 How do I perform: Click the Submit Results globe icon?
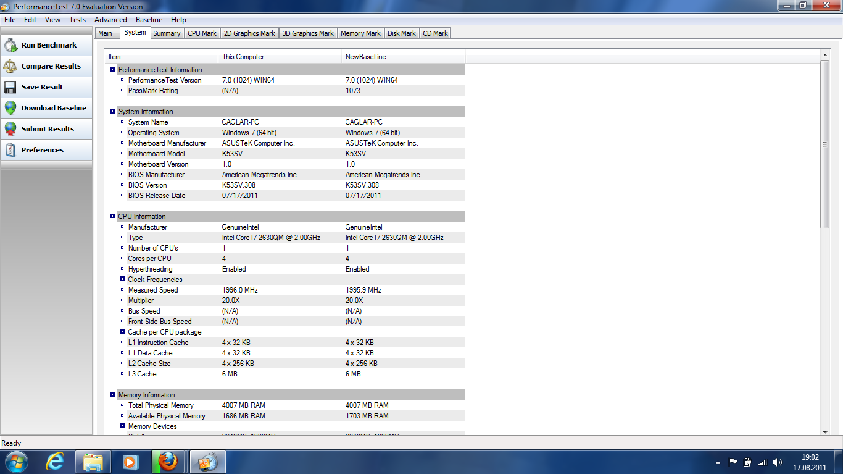10,129
